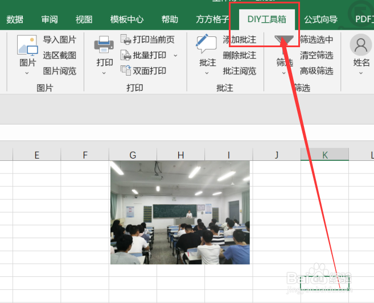Click the 打印 printer icon
The image size is (374, 303).
[104, 44]
